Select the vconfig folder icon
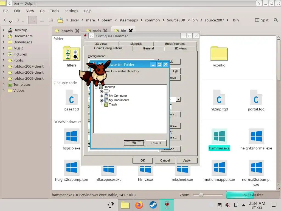 coord(219,54)
